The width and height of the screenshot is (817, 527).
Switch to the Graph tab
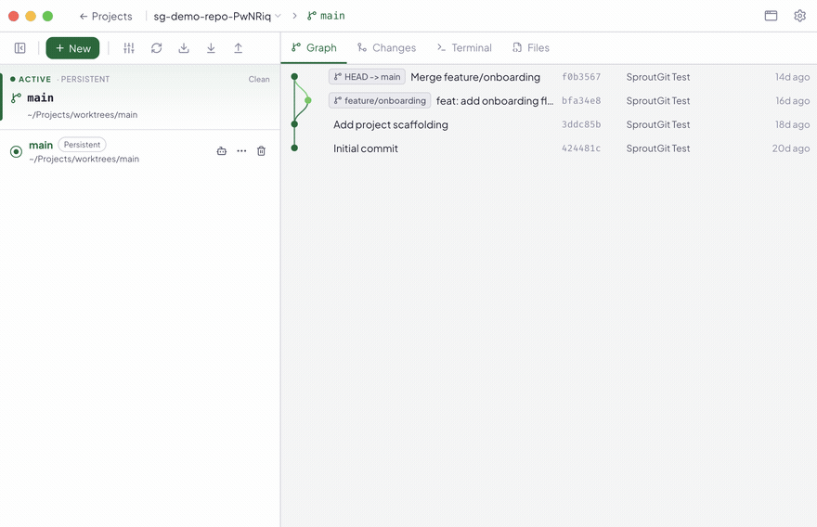(x=314, y=48)
